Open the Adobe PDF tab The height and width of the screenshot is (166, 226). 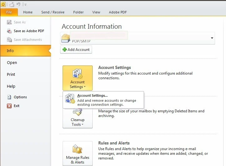tap(118, 12)
